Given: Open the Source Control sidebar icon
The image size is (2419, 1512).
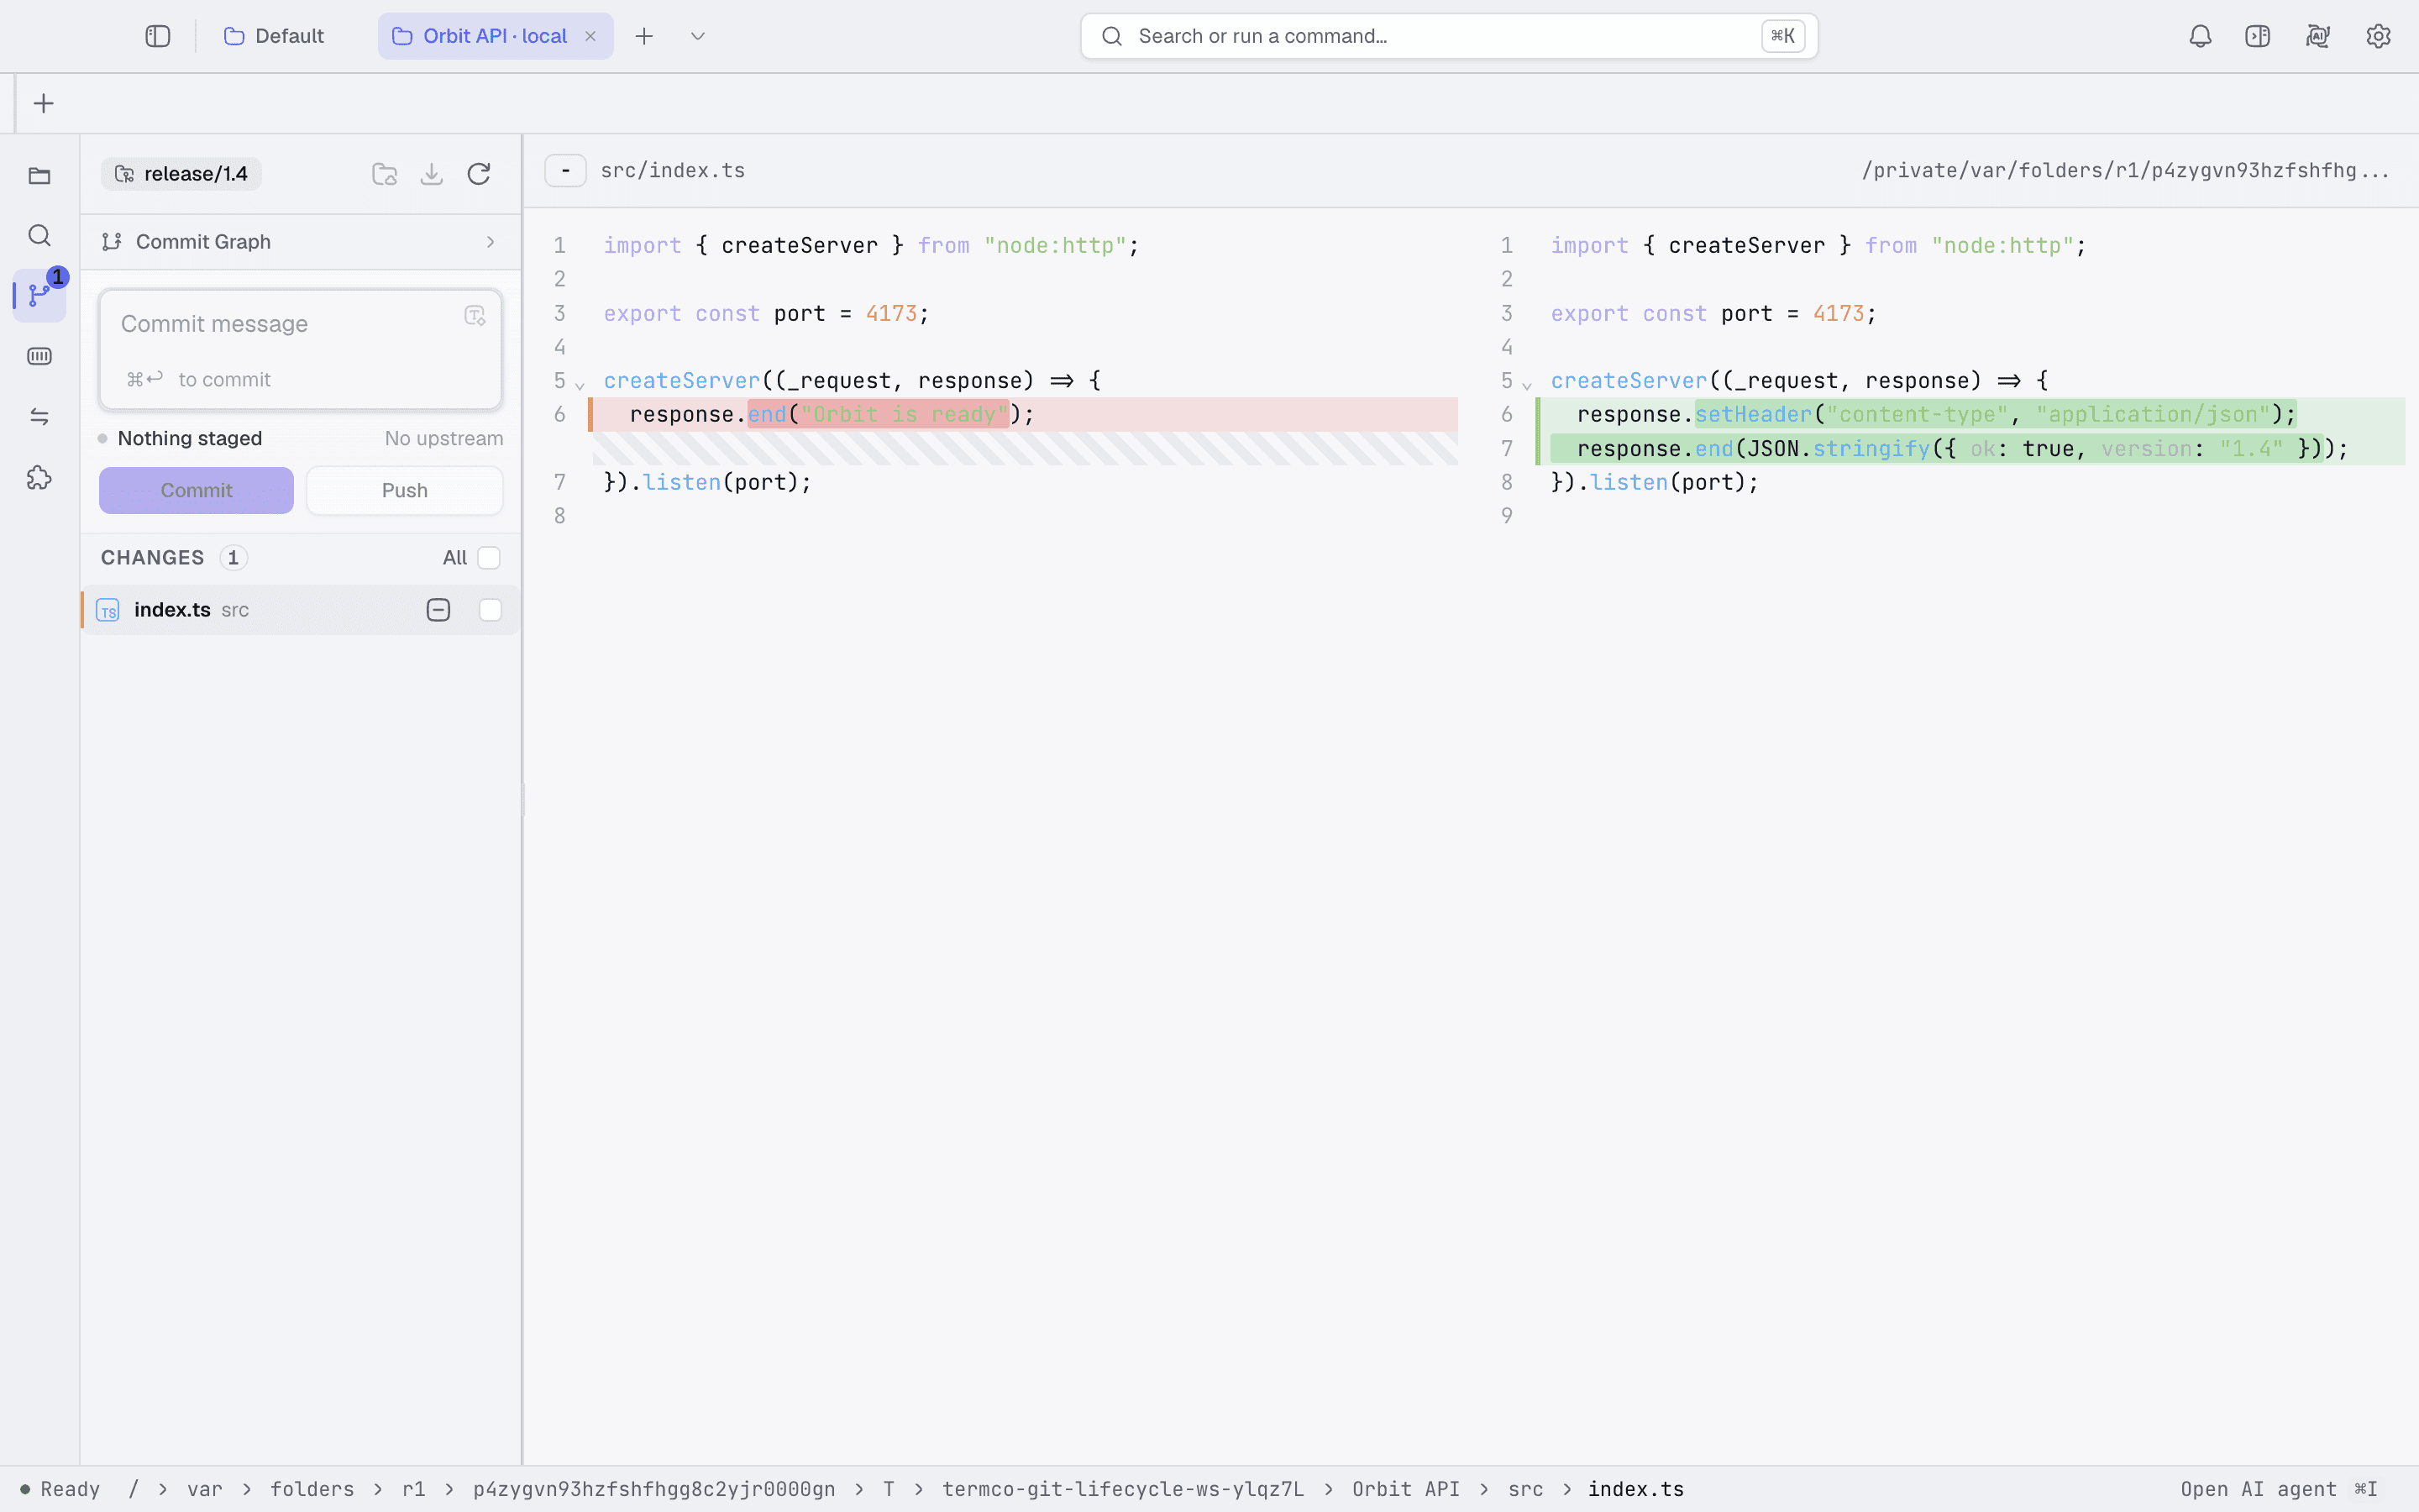Looking at the screenshot, I should (39, 296).
